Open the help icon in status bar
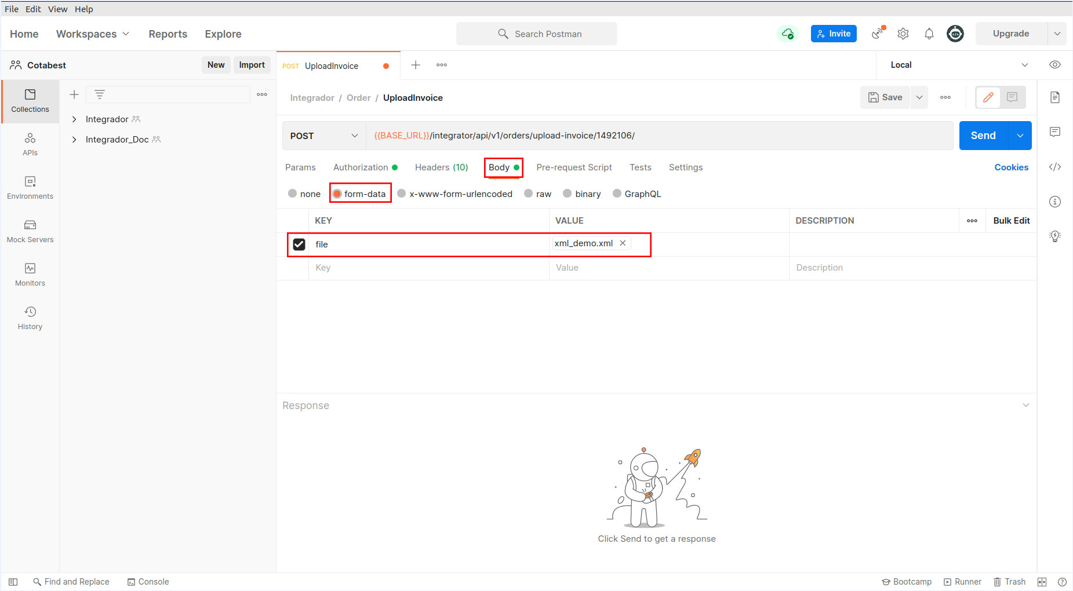The image size is (1073, 591). point(1062,582)
